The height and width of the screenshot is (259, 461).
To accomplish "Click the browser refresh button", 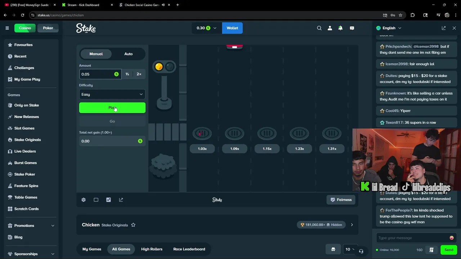I will (22, 15).
